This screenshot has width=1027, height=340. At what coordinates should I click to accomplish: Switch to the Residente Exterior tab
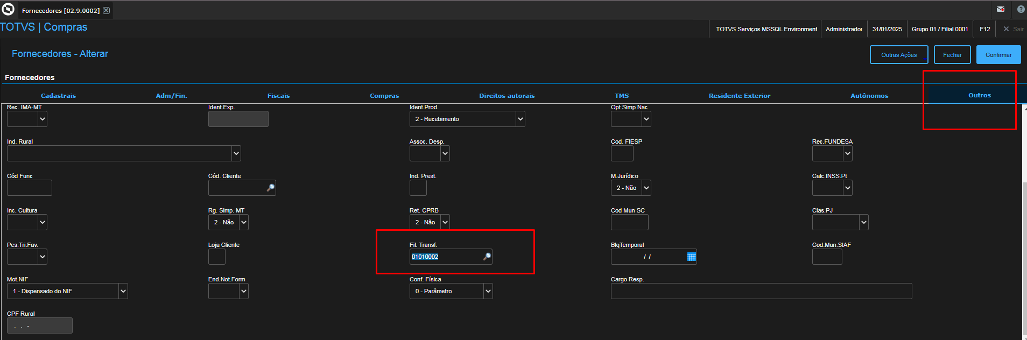(740, 96)
